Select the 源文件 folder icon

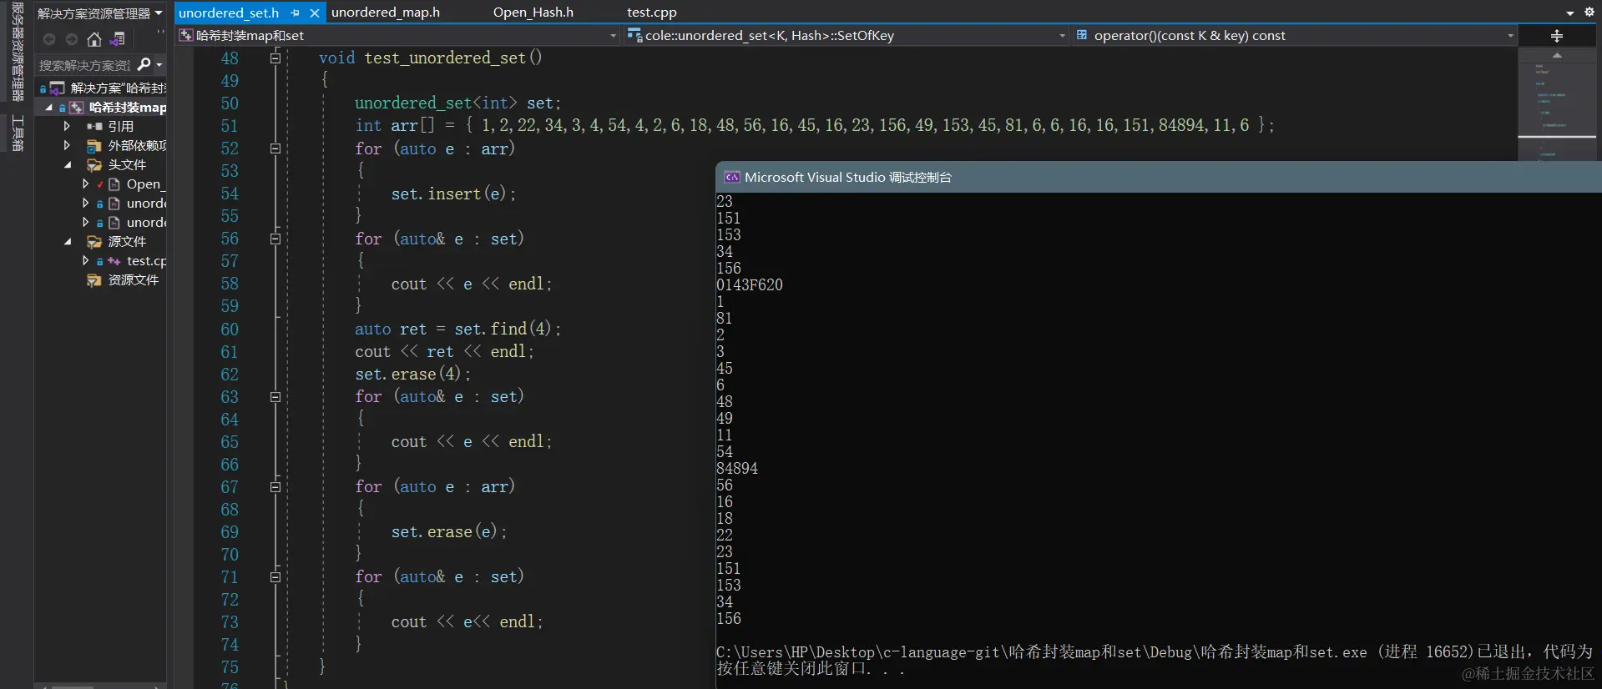pyautogui.click(x=94, y=242)
